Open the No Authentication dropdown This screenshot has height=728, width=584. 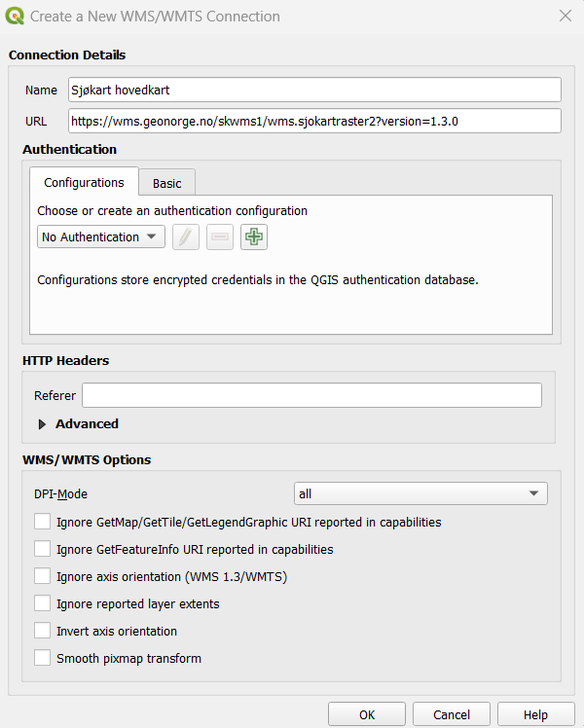coord(100,237)
